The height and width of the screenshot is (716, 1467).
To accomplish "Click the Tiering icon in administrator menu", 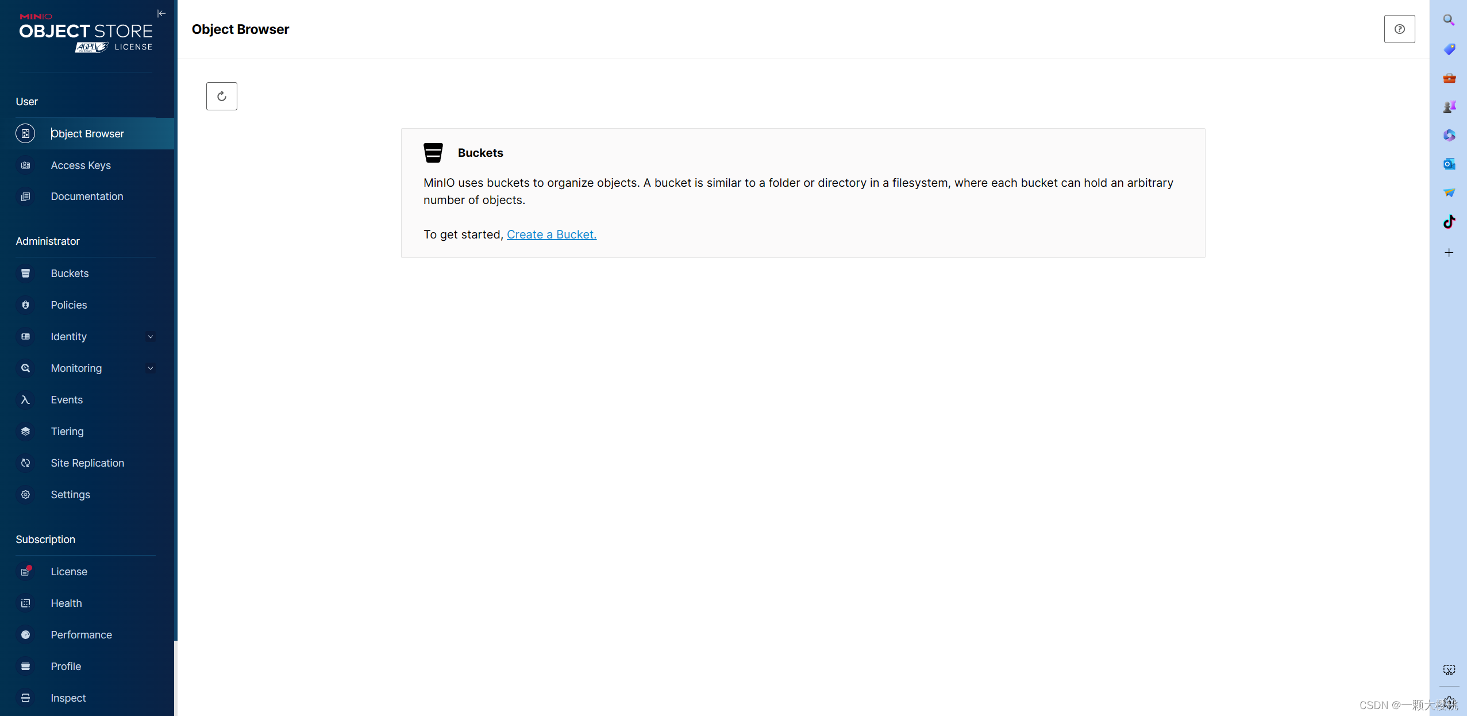I will [25, 430].
